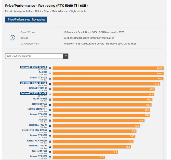171x160 pixels.
Task: Open the Arc B580 product label
Action: tap(43, 72)
